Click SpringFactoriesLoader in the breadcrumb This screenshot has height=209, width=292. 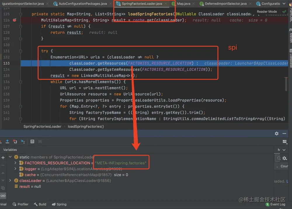click(42, 126)
